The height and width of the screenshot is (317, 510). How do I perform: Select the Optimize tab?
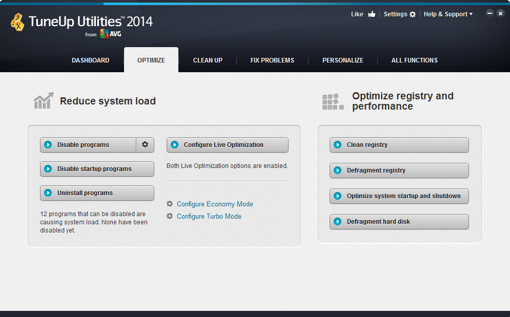[151, 60]
